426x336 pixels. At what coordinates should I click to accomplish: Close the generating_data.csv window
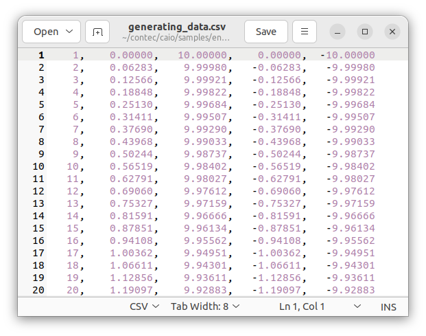[392, 32]
